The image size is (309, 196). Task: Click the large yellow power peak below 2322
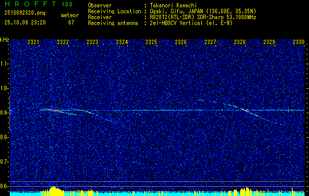point(56,191)
